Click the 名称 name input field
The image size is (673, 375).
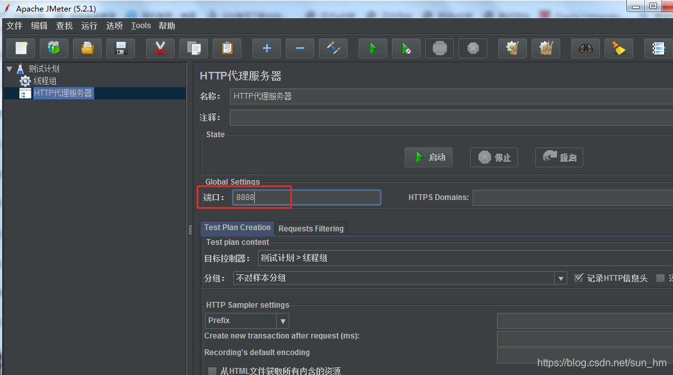tap(451, 96)
